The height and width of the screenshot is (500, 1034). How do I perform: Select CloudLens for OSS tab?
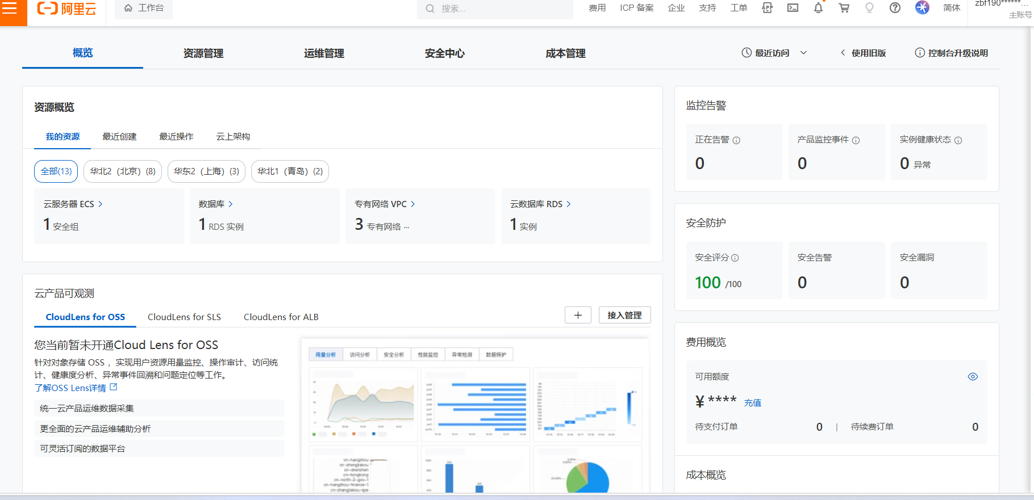pos(85,317)
